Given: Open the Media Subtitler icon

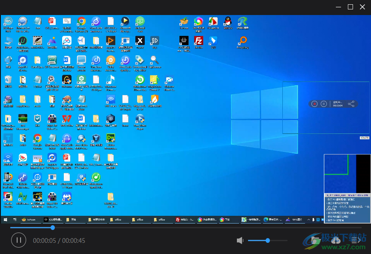Looking at the screenshot, I should click(x=8, y=200).
